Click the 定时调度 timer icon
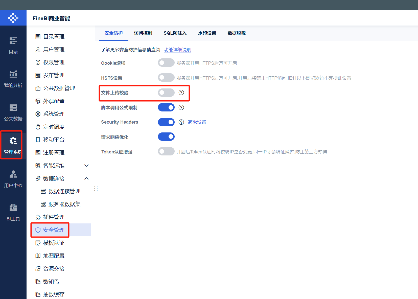The height and width of the screenshot is (299, 418). pos(38,127)
